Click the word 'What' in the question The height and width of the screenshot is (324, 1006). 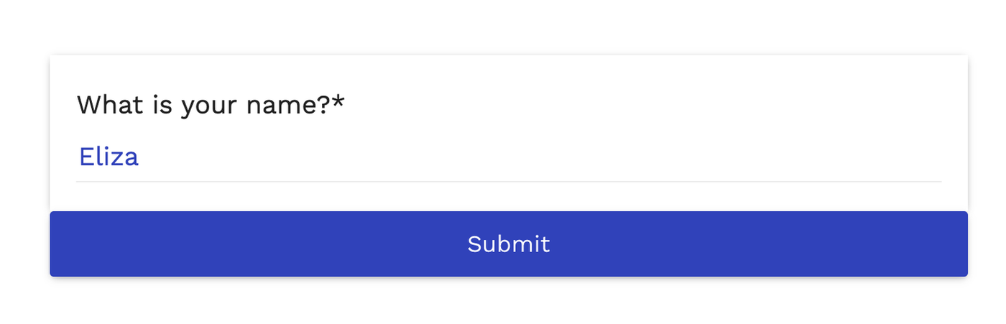110,105
